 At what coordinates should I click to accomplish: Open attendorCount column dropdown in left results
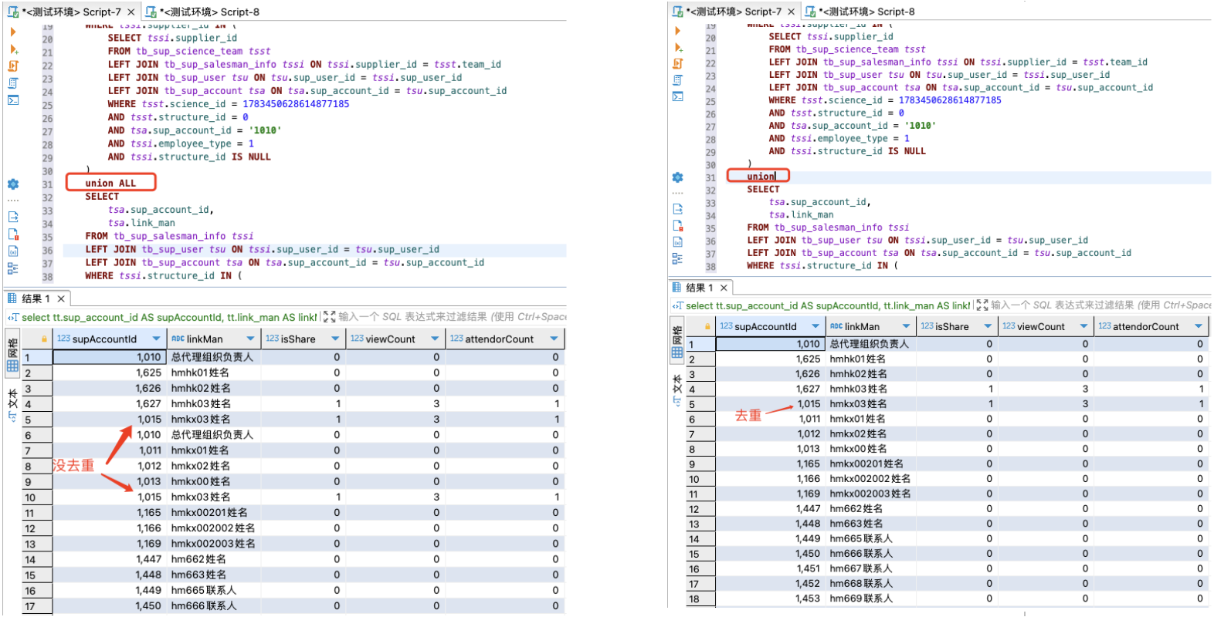pyautogui.click(x=554, y=339)
